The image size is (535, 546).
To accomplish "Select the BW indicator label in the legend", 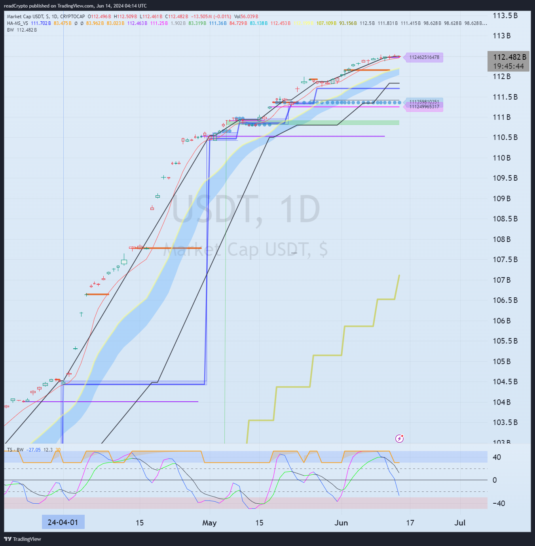I will pyautogui.click(x=10, y=30).
